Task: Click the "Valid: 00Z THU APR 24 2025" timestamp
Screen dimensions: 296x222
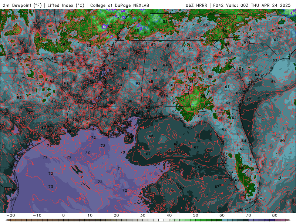Action: click(258, 5)
